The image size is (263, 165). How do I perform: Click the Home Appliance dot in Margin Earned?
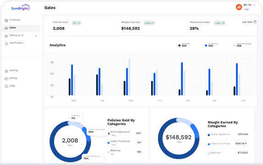208,135
